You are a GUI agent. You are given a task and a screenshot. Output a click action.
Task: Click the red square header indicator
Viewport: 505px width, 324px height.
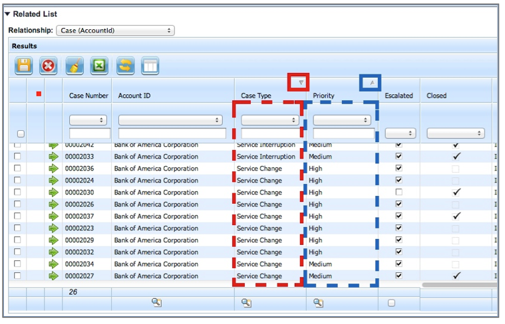coord(39,94)
